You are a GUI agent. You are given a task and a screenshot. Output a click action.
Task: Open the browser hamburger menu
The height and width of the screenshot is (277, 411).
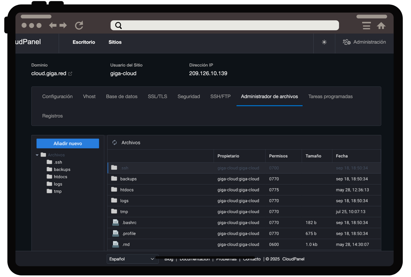click(x=366, y=26)
